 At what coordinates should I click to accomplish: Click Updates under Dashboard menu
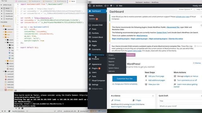[92, 19]
